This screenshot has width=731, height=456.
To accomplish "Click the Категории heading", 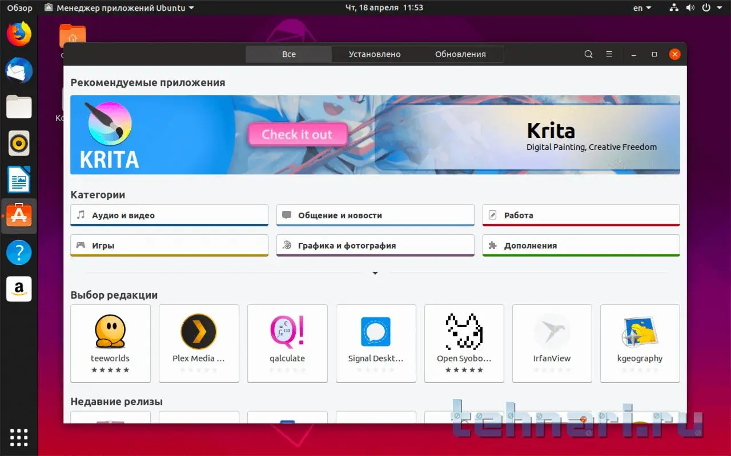I will coord(98,195).
